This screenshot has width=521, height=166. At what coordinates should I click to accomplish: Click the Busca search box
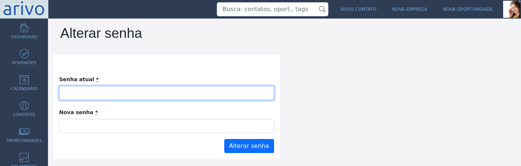pos(273,9)
